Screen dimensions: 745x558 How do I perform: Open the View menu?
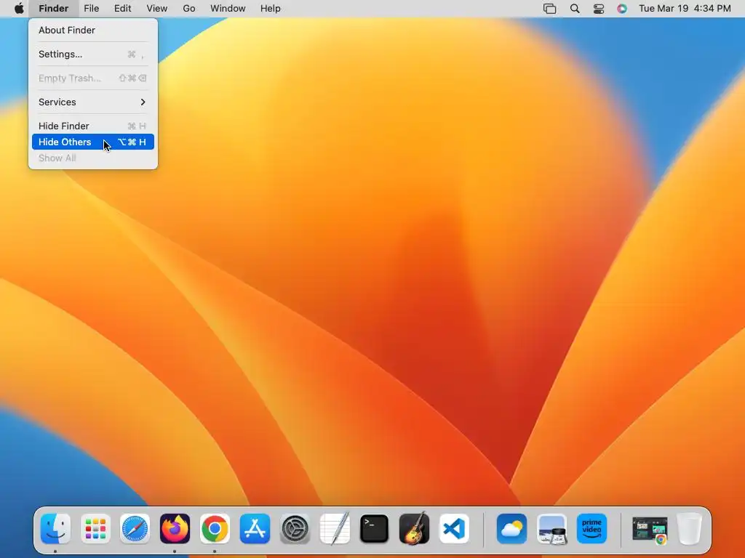tap(157, 9)
